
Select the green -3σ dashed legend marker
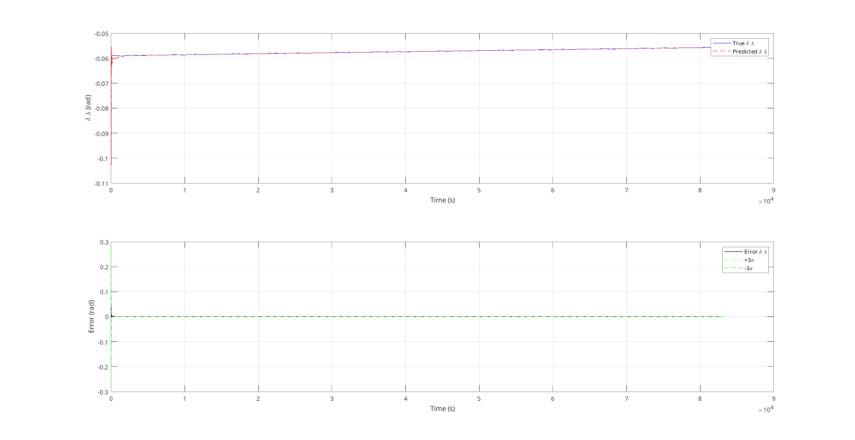pyautogui.click(x=733, y=268)
